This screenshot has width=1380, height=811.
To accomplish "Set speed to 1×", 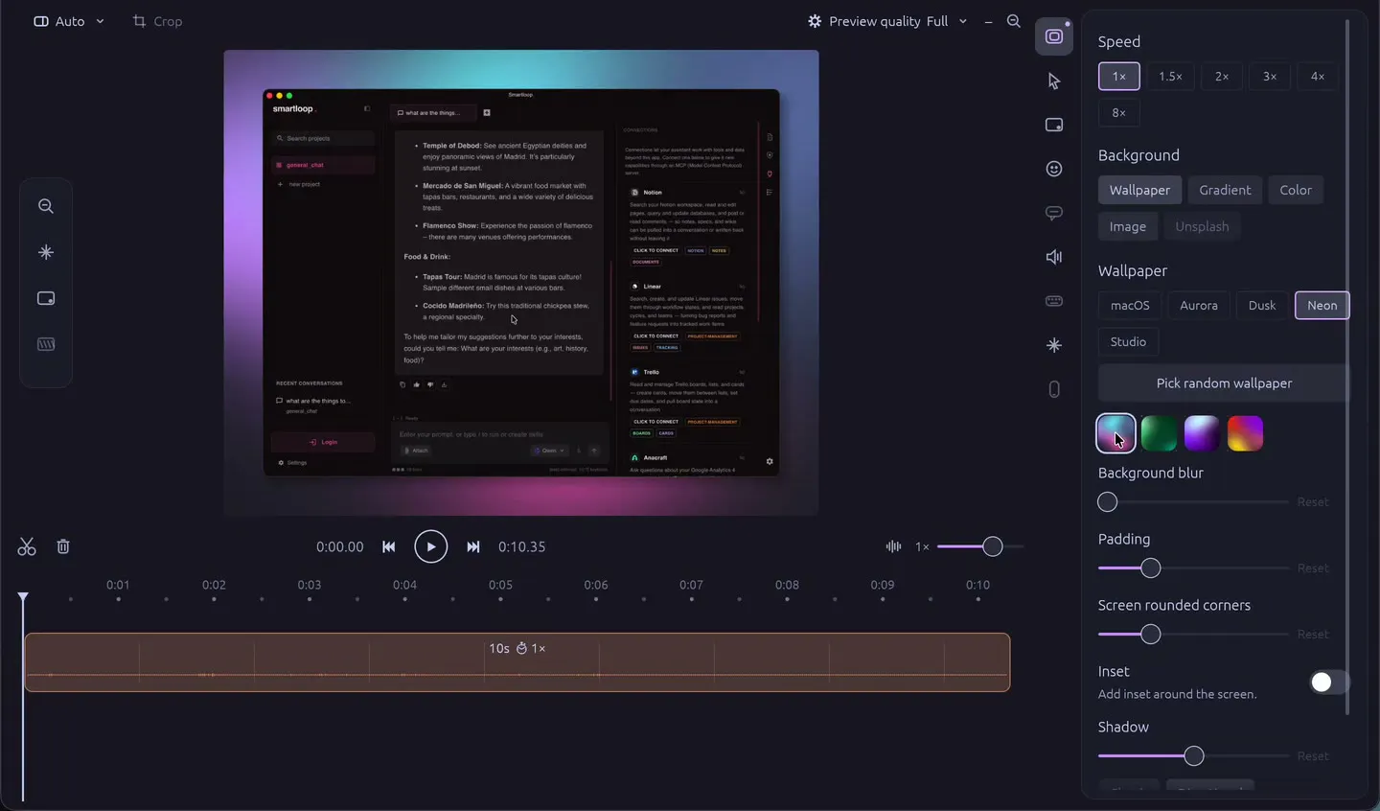I will pyautogui.click(x=1119, y=76).
